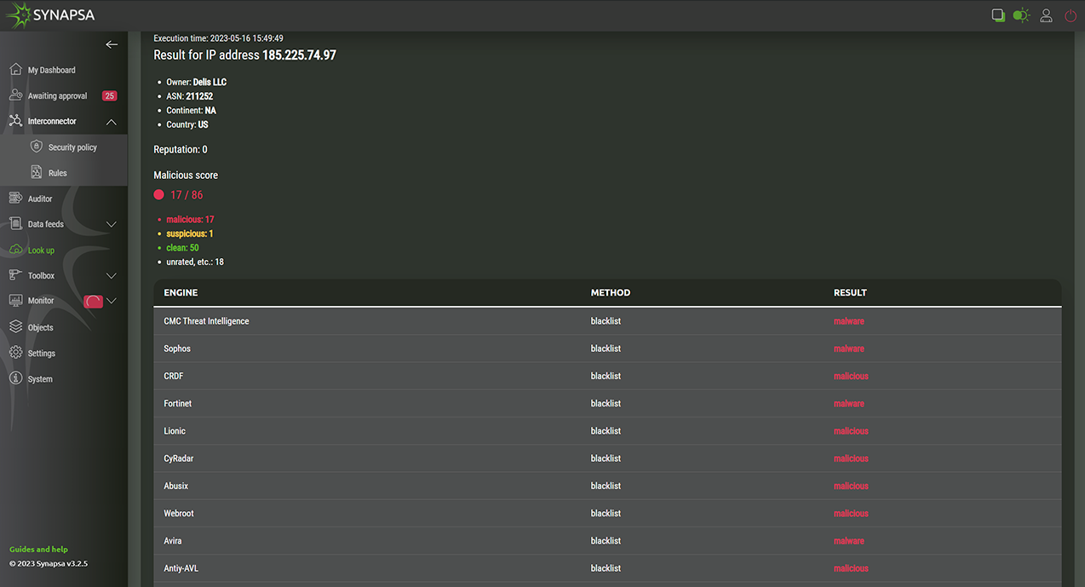
Task: Click the malicious result for CRDF
Action: tap(851, 376)
